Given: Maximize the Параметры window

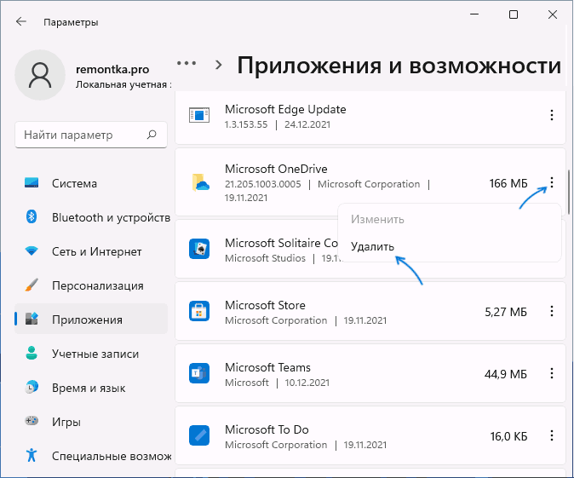Looking at the screenshot, I should coord(514,14).
